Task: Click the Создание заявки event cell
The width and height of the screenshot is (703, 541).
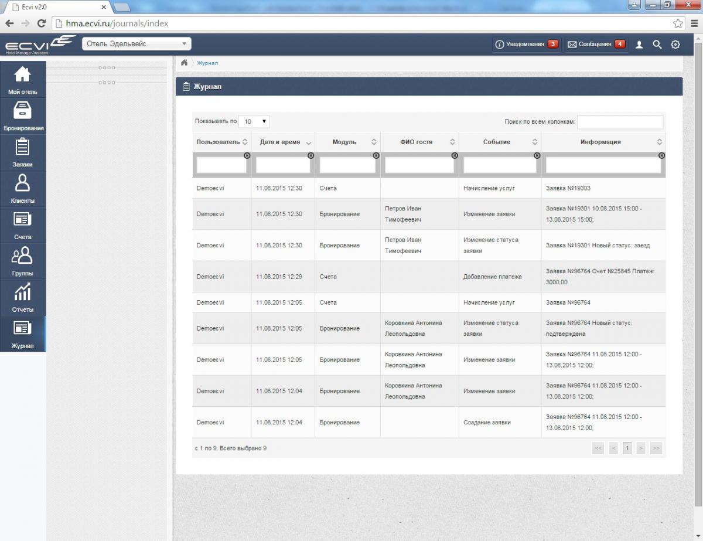Action: [x=500, y=423]
